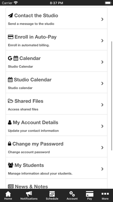The height and width of the screenshot is (202, 113).
Task: Expand the Contact the Studio chevron arrow
Action: pyautogui.click(x=102, y=19)
